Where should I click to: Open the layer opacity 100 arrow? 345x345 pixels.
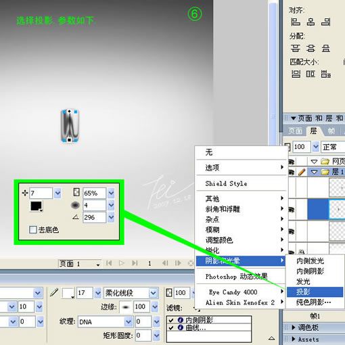(x=316, y=147)
